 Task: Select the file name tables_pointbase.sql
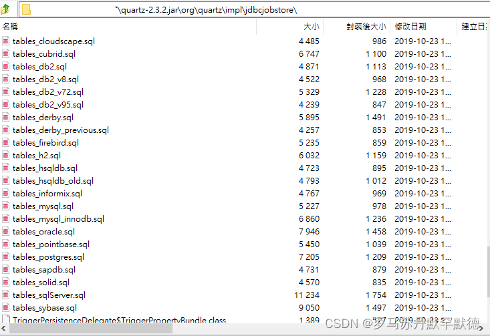(x=51, y=244)
